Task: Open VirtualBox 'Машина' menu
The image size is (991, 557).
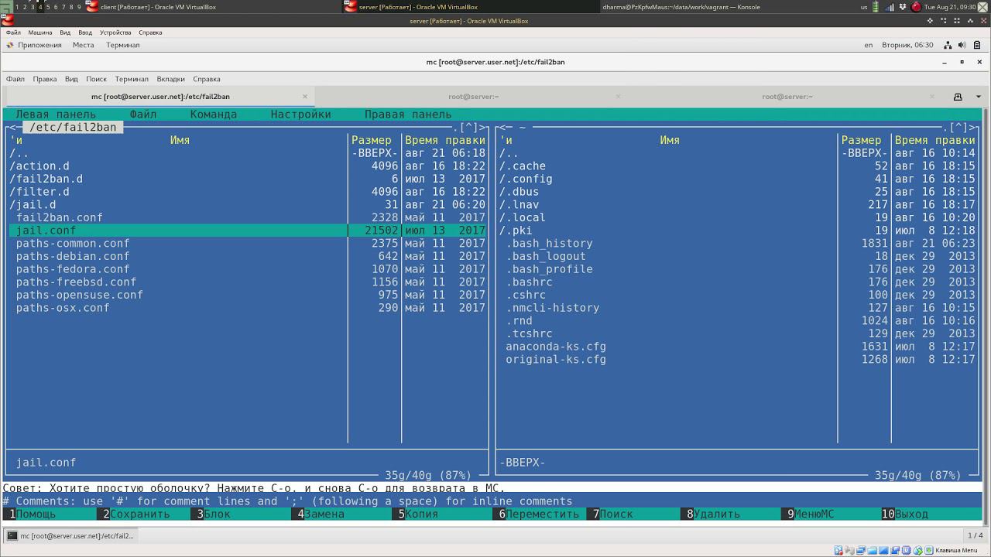Action: click(40, 32)
